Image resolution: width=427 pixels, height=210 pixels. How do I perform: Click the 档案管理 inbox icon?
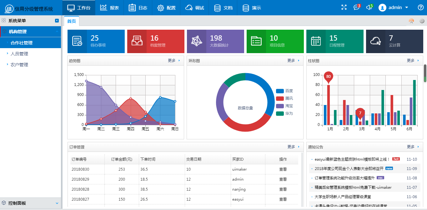(137, 41)
